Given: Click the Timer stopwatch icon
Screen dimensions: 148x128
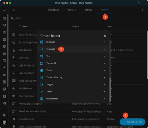Looking at the screenshot, I should [42, 70].
